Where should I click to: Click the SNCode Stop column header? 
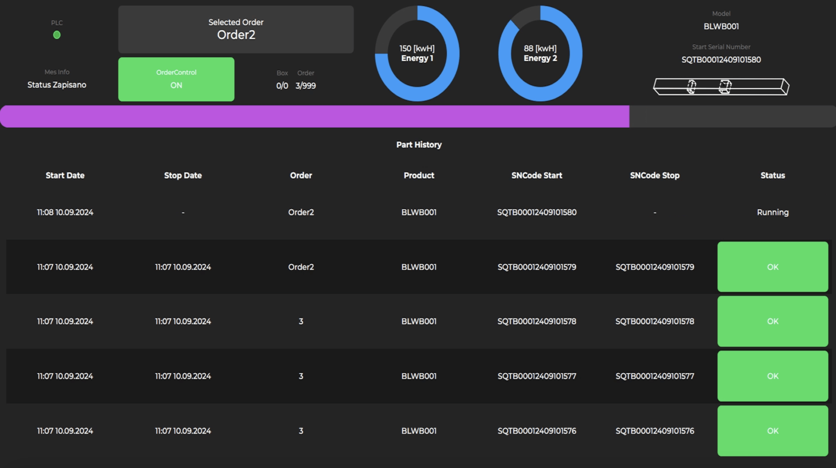(655, 176)
